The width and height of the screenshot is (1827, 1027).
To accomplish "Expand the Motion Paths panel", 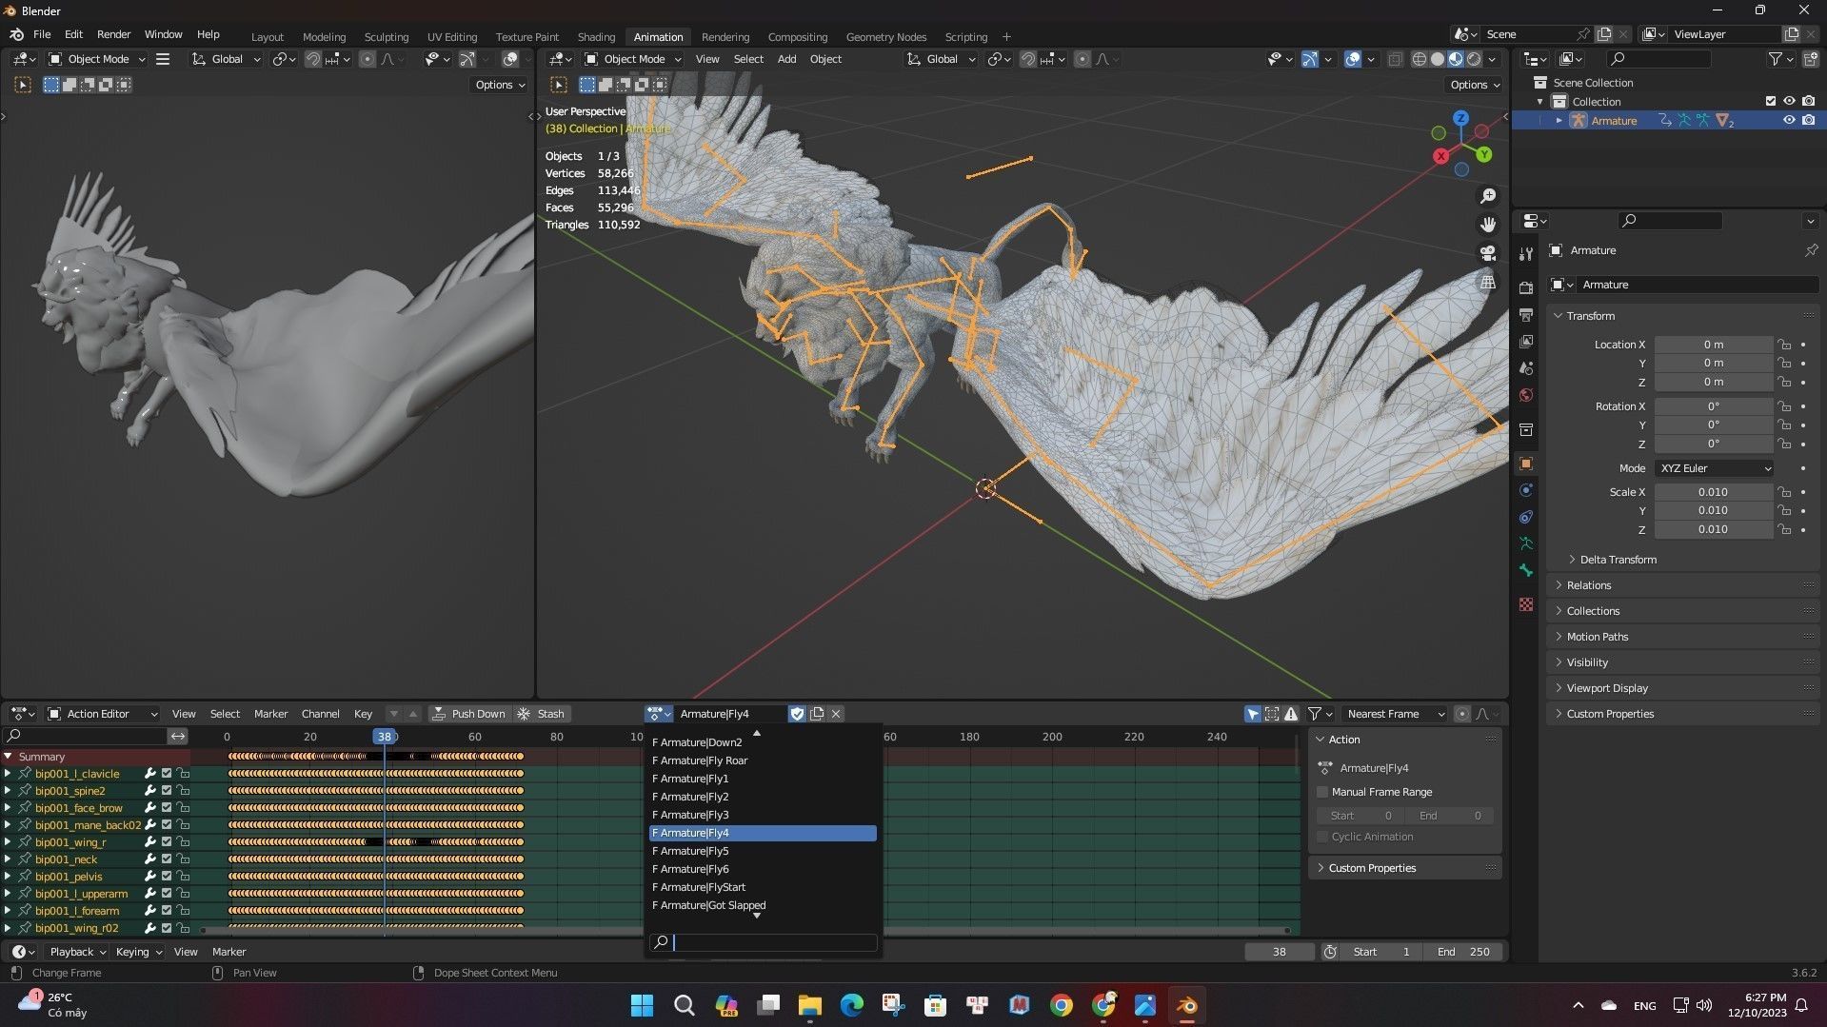I will pos(1683,637).
